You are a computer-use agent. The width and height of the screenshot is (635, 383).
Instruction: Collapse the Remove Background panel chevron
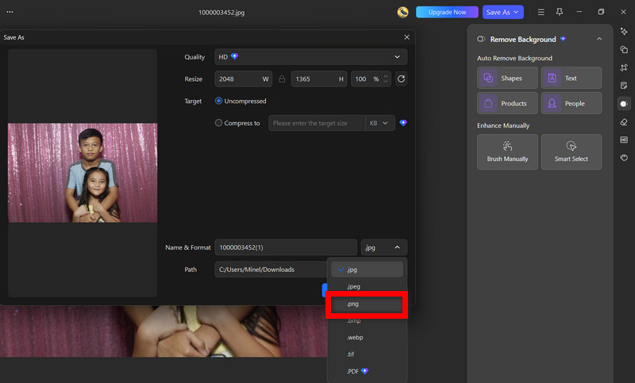pos(599,39)
